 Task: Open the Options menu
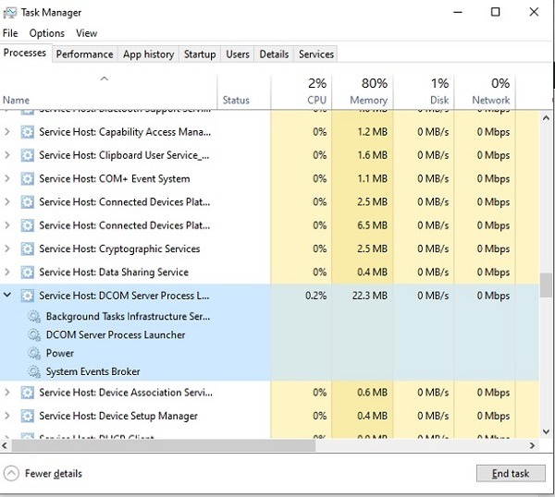click(x=47, y=33)
